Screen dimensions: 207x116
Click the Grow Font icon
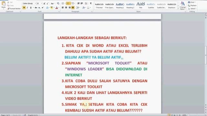click(x=44, y=4)
